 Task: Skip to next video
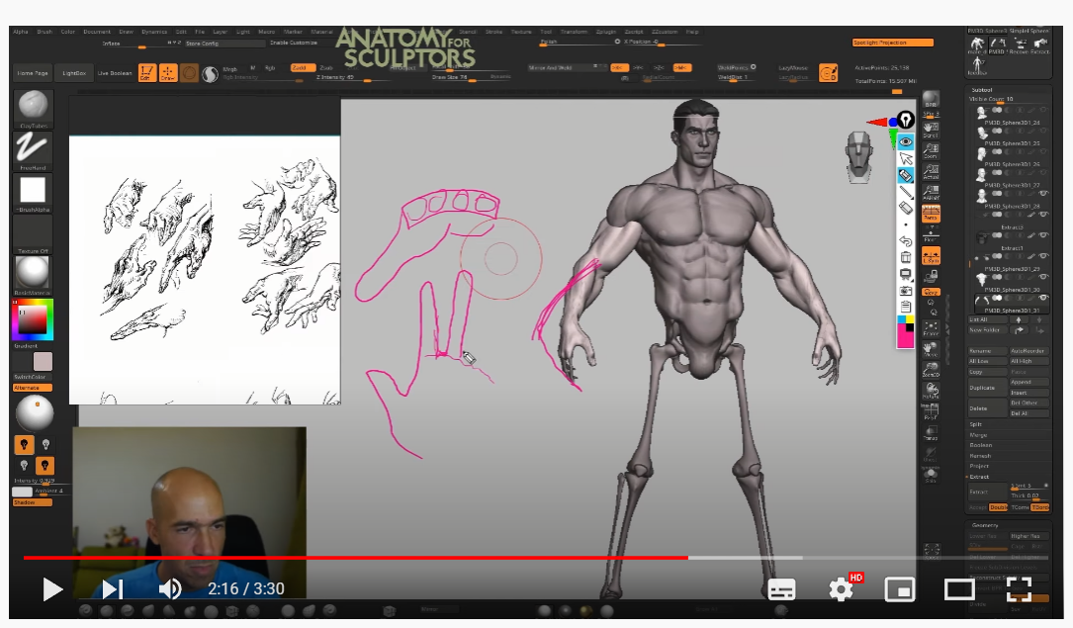coord(112,589)
